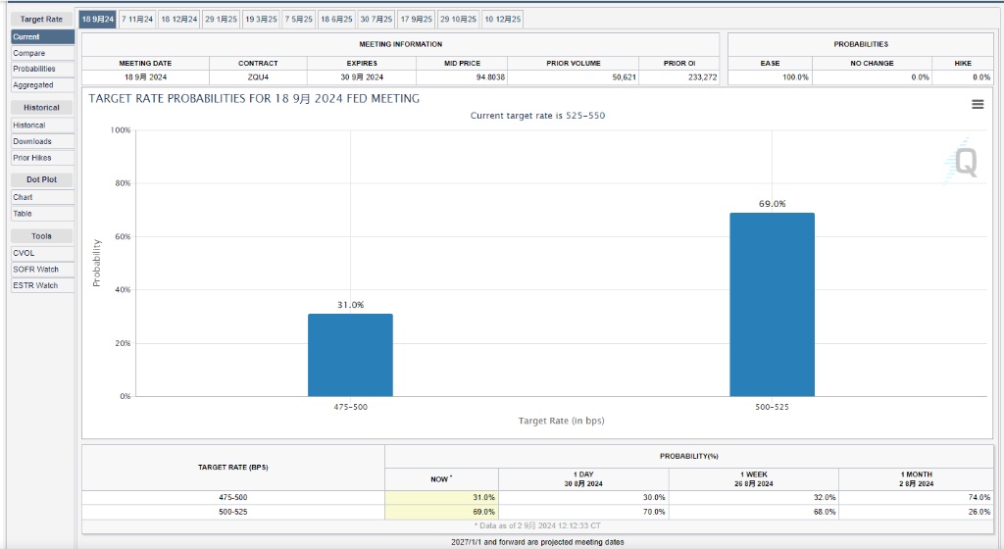Open the Dot Plot Table view

[x=42, y=214]
